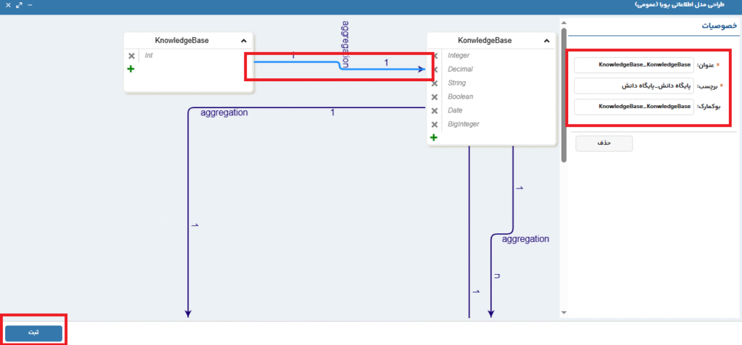Image resolution: width=742 pixels, height=345 pixels.
Task: Edit the عنوان (title) input field
Action: (x=634, y=65)
